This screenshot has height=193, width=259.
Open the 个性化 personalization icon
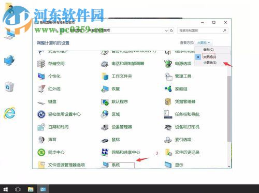click(41, 76)
